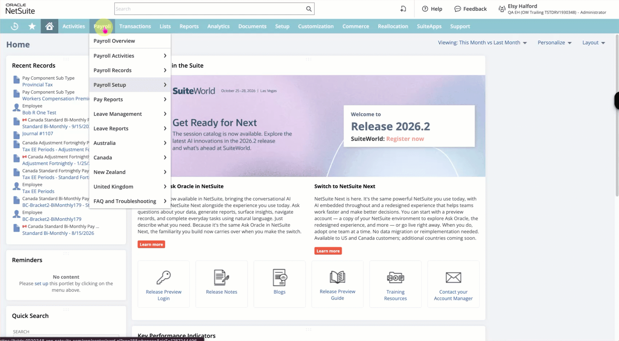The width and height of the screenshot is (619, 341).
Task: Click the search magnifier icon
Action: (309, 9)
